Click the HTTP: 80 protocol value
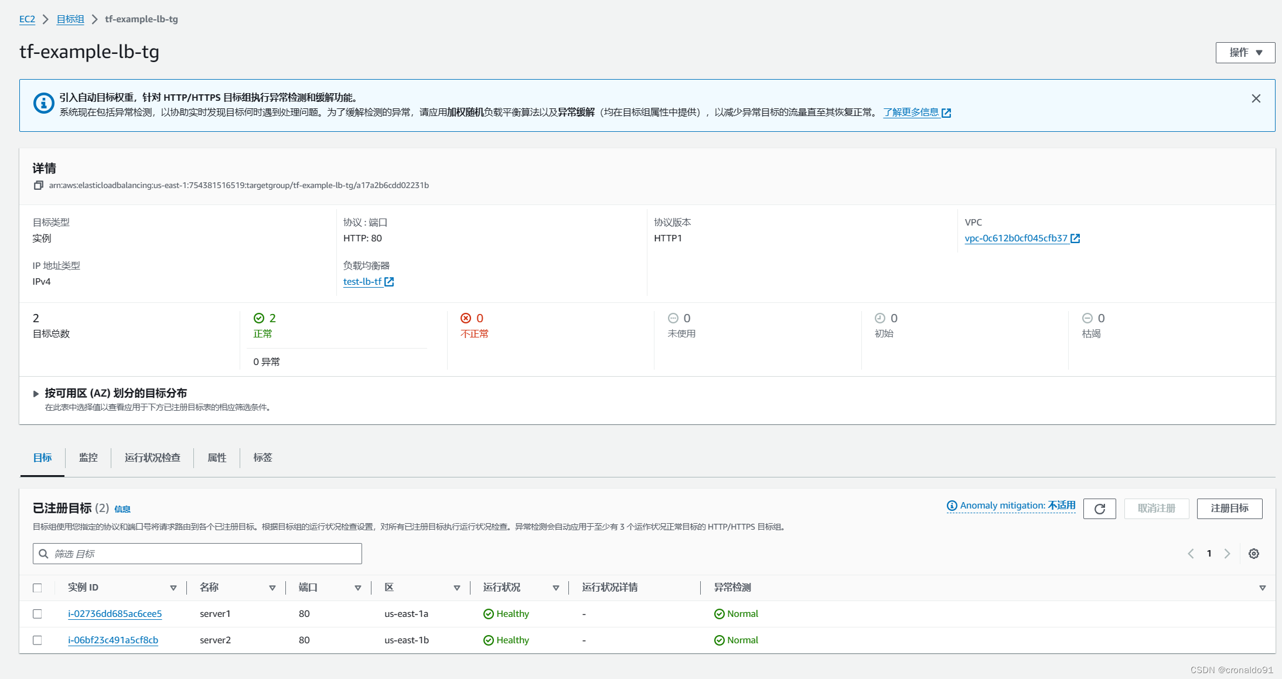The width and height of the screenshot is (1282, 679). 363,238
